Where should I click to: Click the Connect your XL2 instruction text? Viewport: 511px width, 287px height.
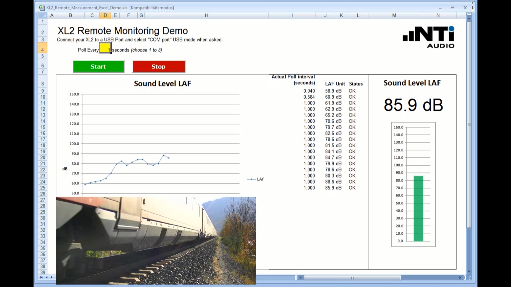(140, 40)
